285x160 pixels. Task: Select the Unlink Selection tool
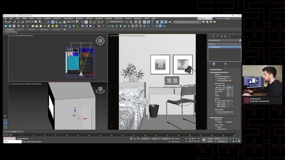pyautogui.click(x=19, y=22)
